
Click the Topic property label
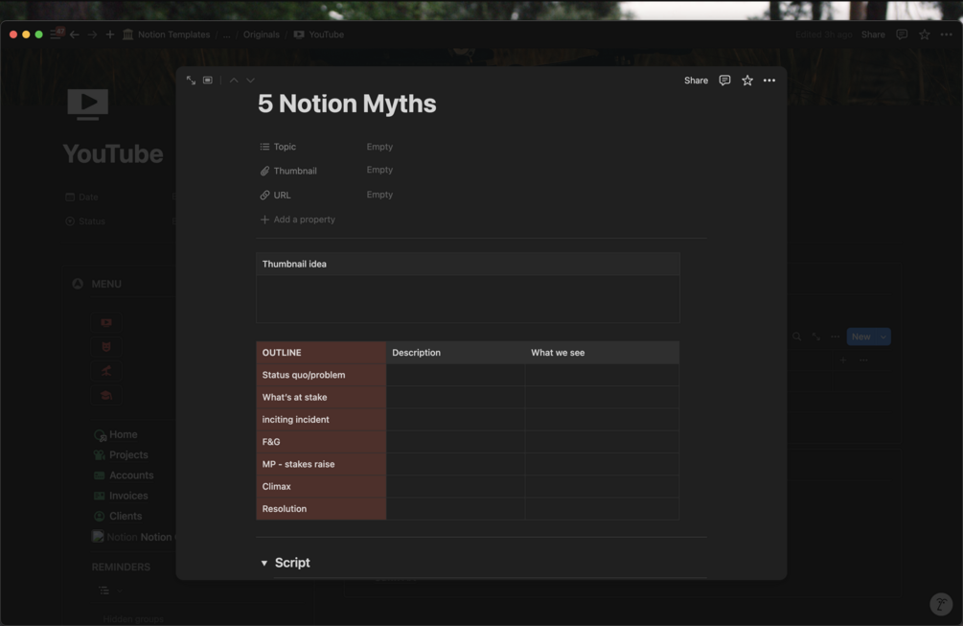pos(278,147)
